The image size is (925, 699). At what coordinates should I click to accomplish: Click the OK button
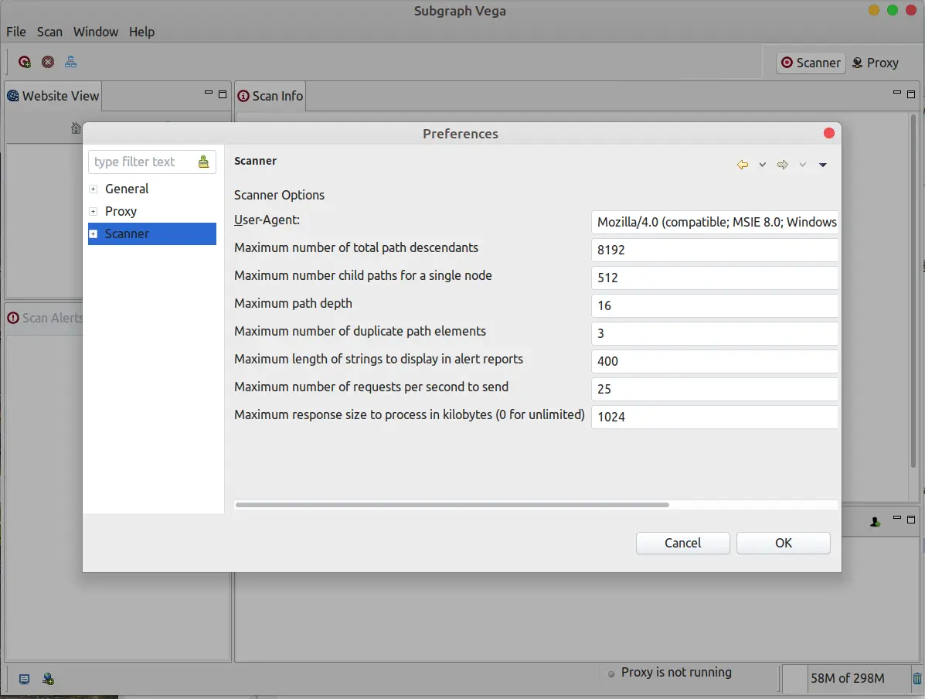point(784,543)
